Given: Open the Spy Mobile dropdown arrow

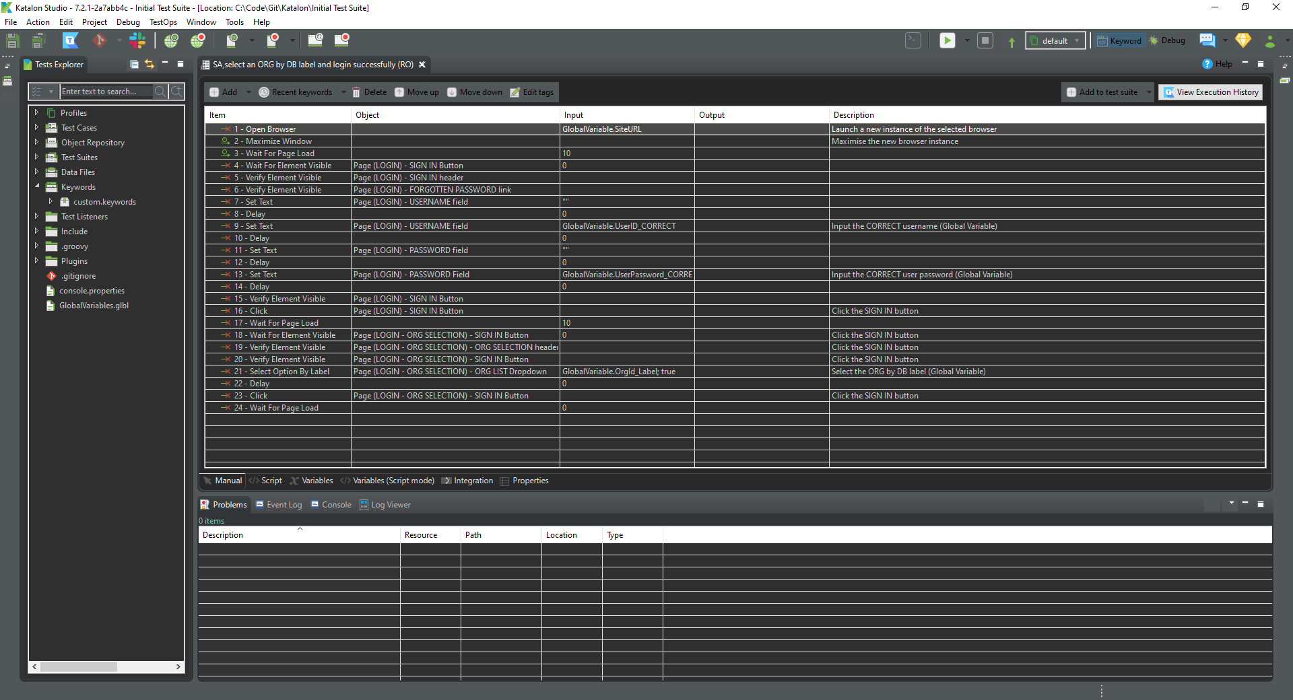Looking at the screenshot, I should pyautogui.click(x=252, y=40).
